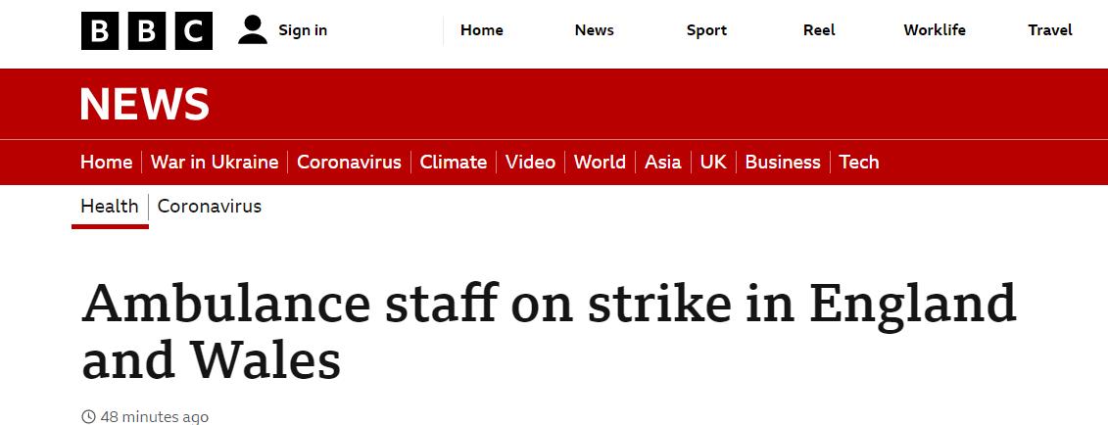Open Reel in the top navigation
The image size is (1108, 425).
pos(819,30)
